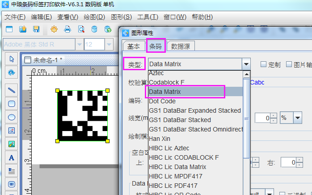
Task: Open the 文件(F) menu
Action: click(15, 17)
